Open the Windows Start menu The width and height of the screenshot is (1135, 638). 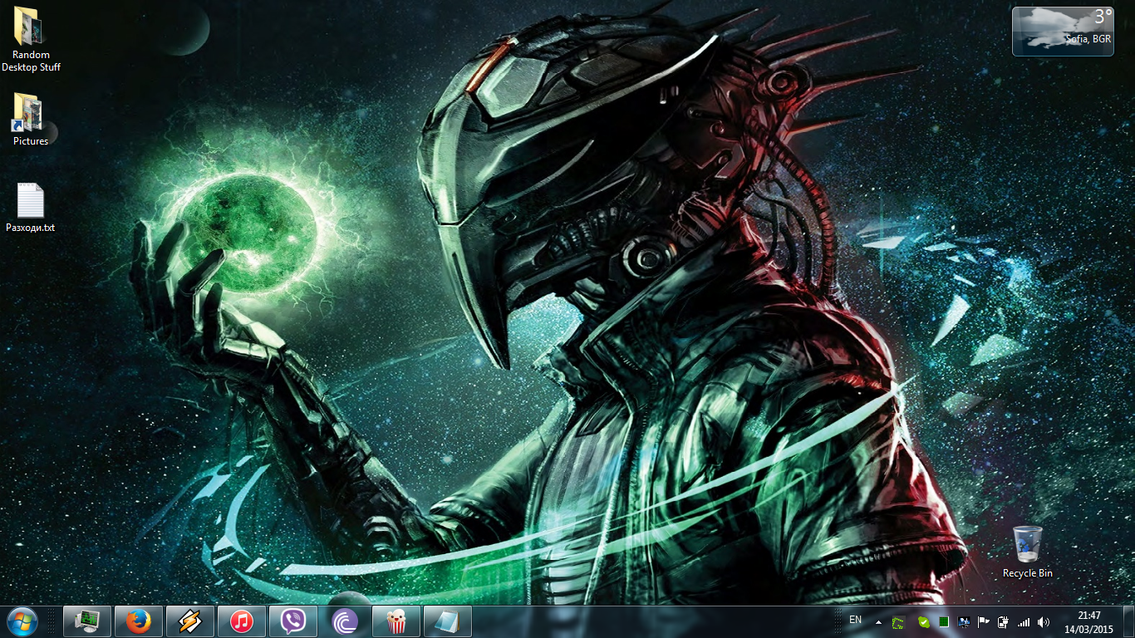[x=22, y=621]
